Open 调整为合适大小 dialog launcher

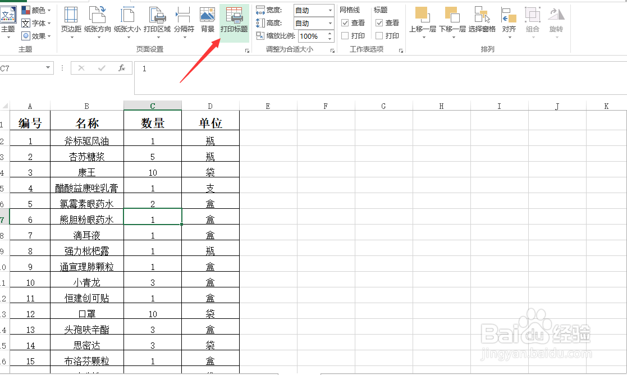tap(332, 51)
